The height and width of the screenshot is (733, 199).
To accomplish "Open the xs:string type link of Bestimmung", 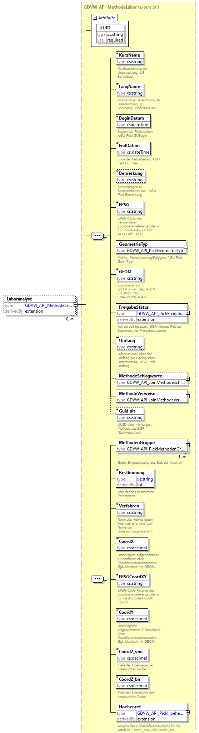I will [145, 479].
